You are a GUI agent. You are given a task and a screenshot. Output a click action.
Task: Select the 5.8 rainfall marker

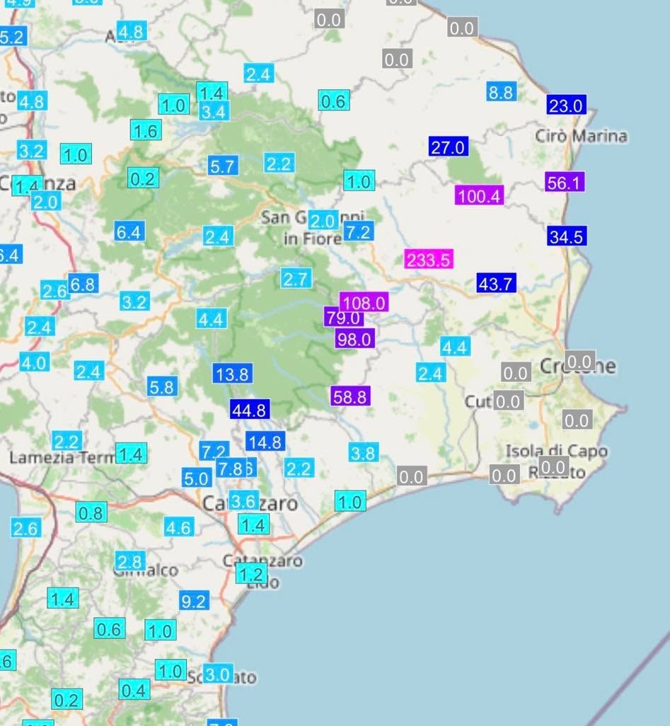click(x=162, y=386)
